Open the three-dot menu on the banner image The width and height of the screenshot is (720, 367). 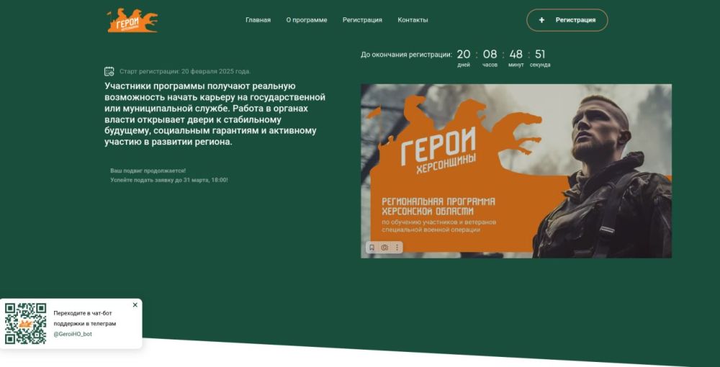pyautogui.click(x=397, y=248)
